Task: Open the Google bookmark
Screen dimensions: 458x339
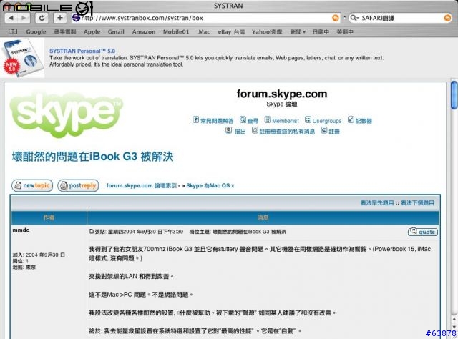Action: click(x=36, y=31)
